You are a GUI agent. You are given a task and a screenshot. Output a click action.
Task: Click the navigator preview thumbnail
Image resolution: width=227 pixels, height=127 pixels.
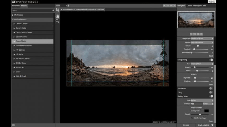point(196,19)
